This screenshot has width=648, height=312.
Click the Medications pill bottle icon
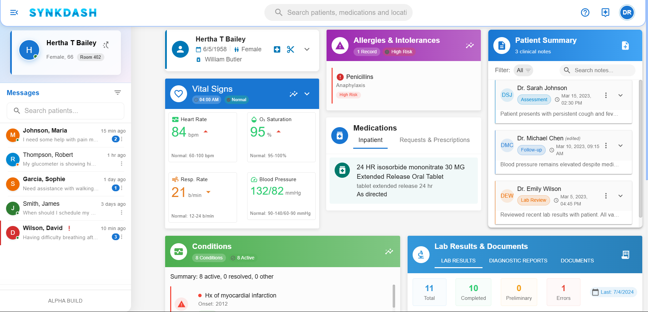coord(340,136)
